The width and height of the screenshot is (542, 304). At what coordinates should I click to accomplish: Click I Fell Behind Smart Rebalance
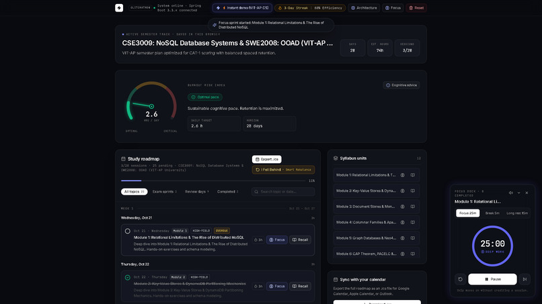[283, 169]
